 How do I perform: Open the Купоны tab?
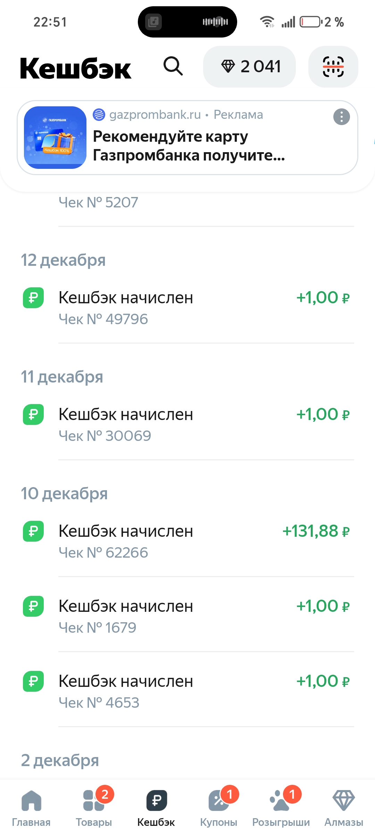[x=219, y=807]
